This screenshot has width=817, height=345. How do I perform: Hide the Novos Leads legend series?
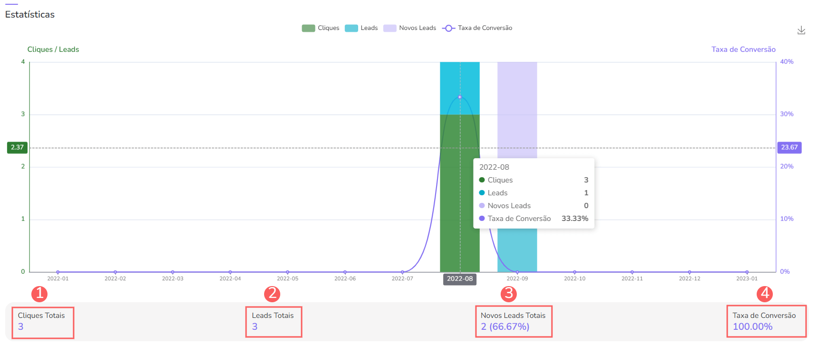(409, 28)
